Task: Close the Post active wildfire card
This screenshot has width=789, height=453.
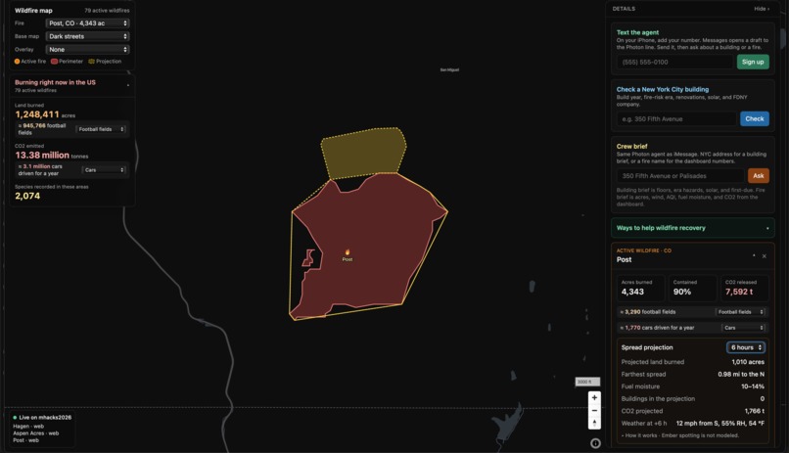Action: pyautogui.click(x=765, y=256)
